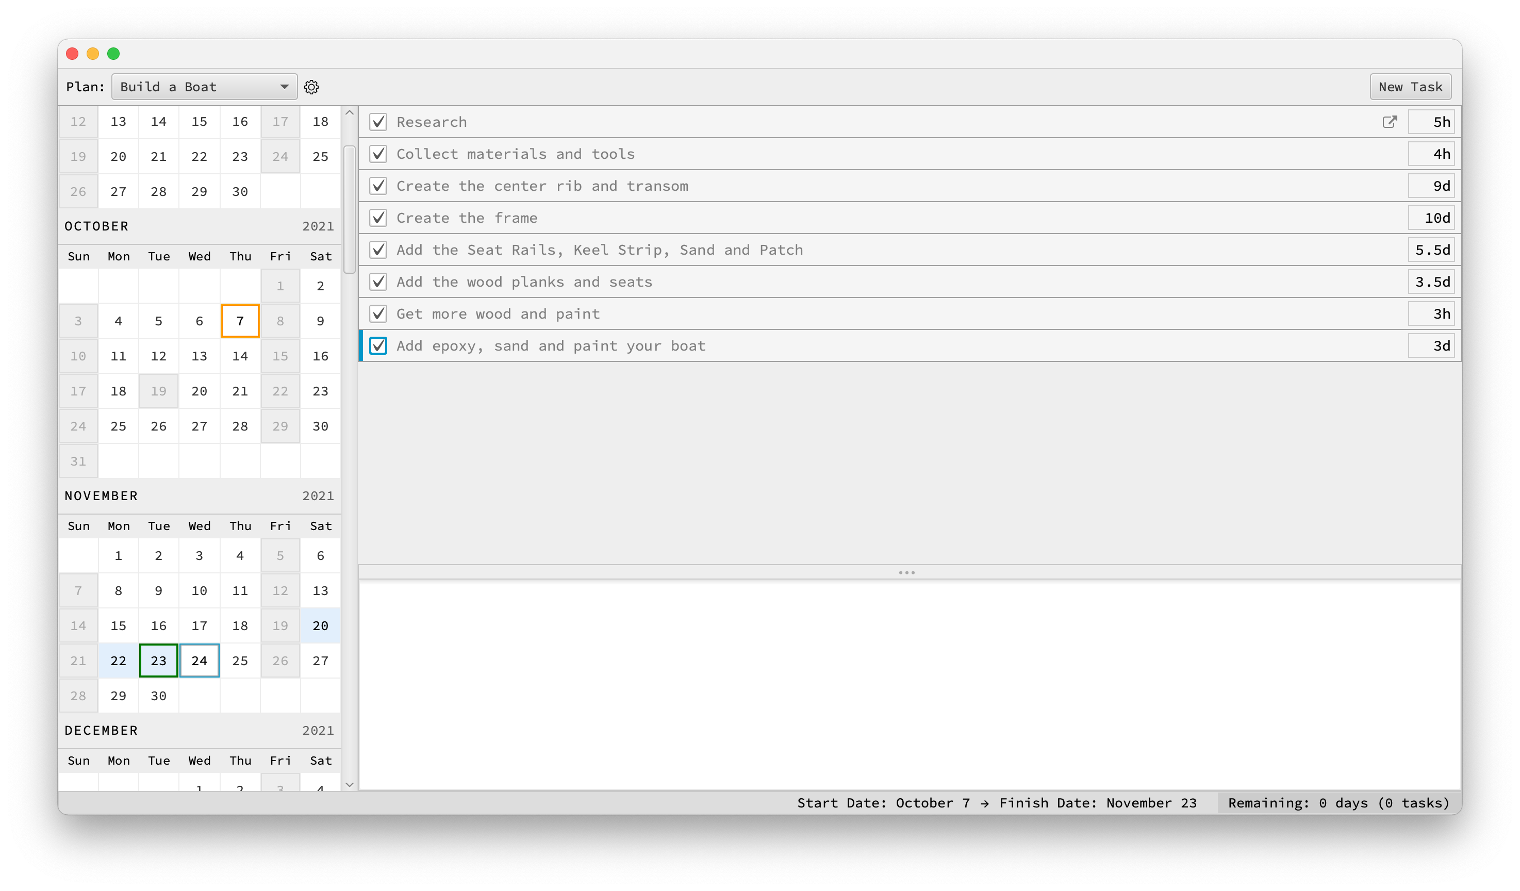Image resolution: width=1520 pixels, height=891 pixels.
Task: Edit the 3d duration for Add epoxy task
Action: [1431, 345]
